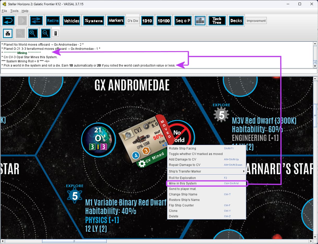This screenshot has width=318, height=244.
Task: Choose Change Ship Name
Action: (207, 194)
